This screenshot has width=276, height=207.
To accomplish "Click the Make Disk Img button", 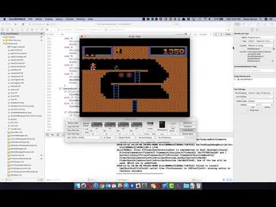I will coord(73,134).
